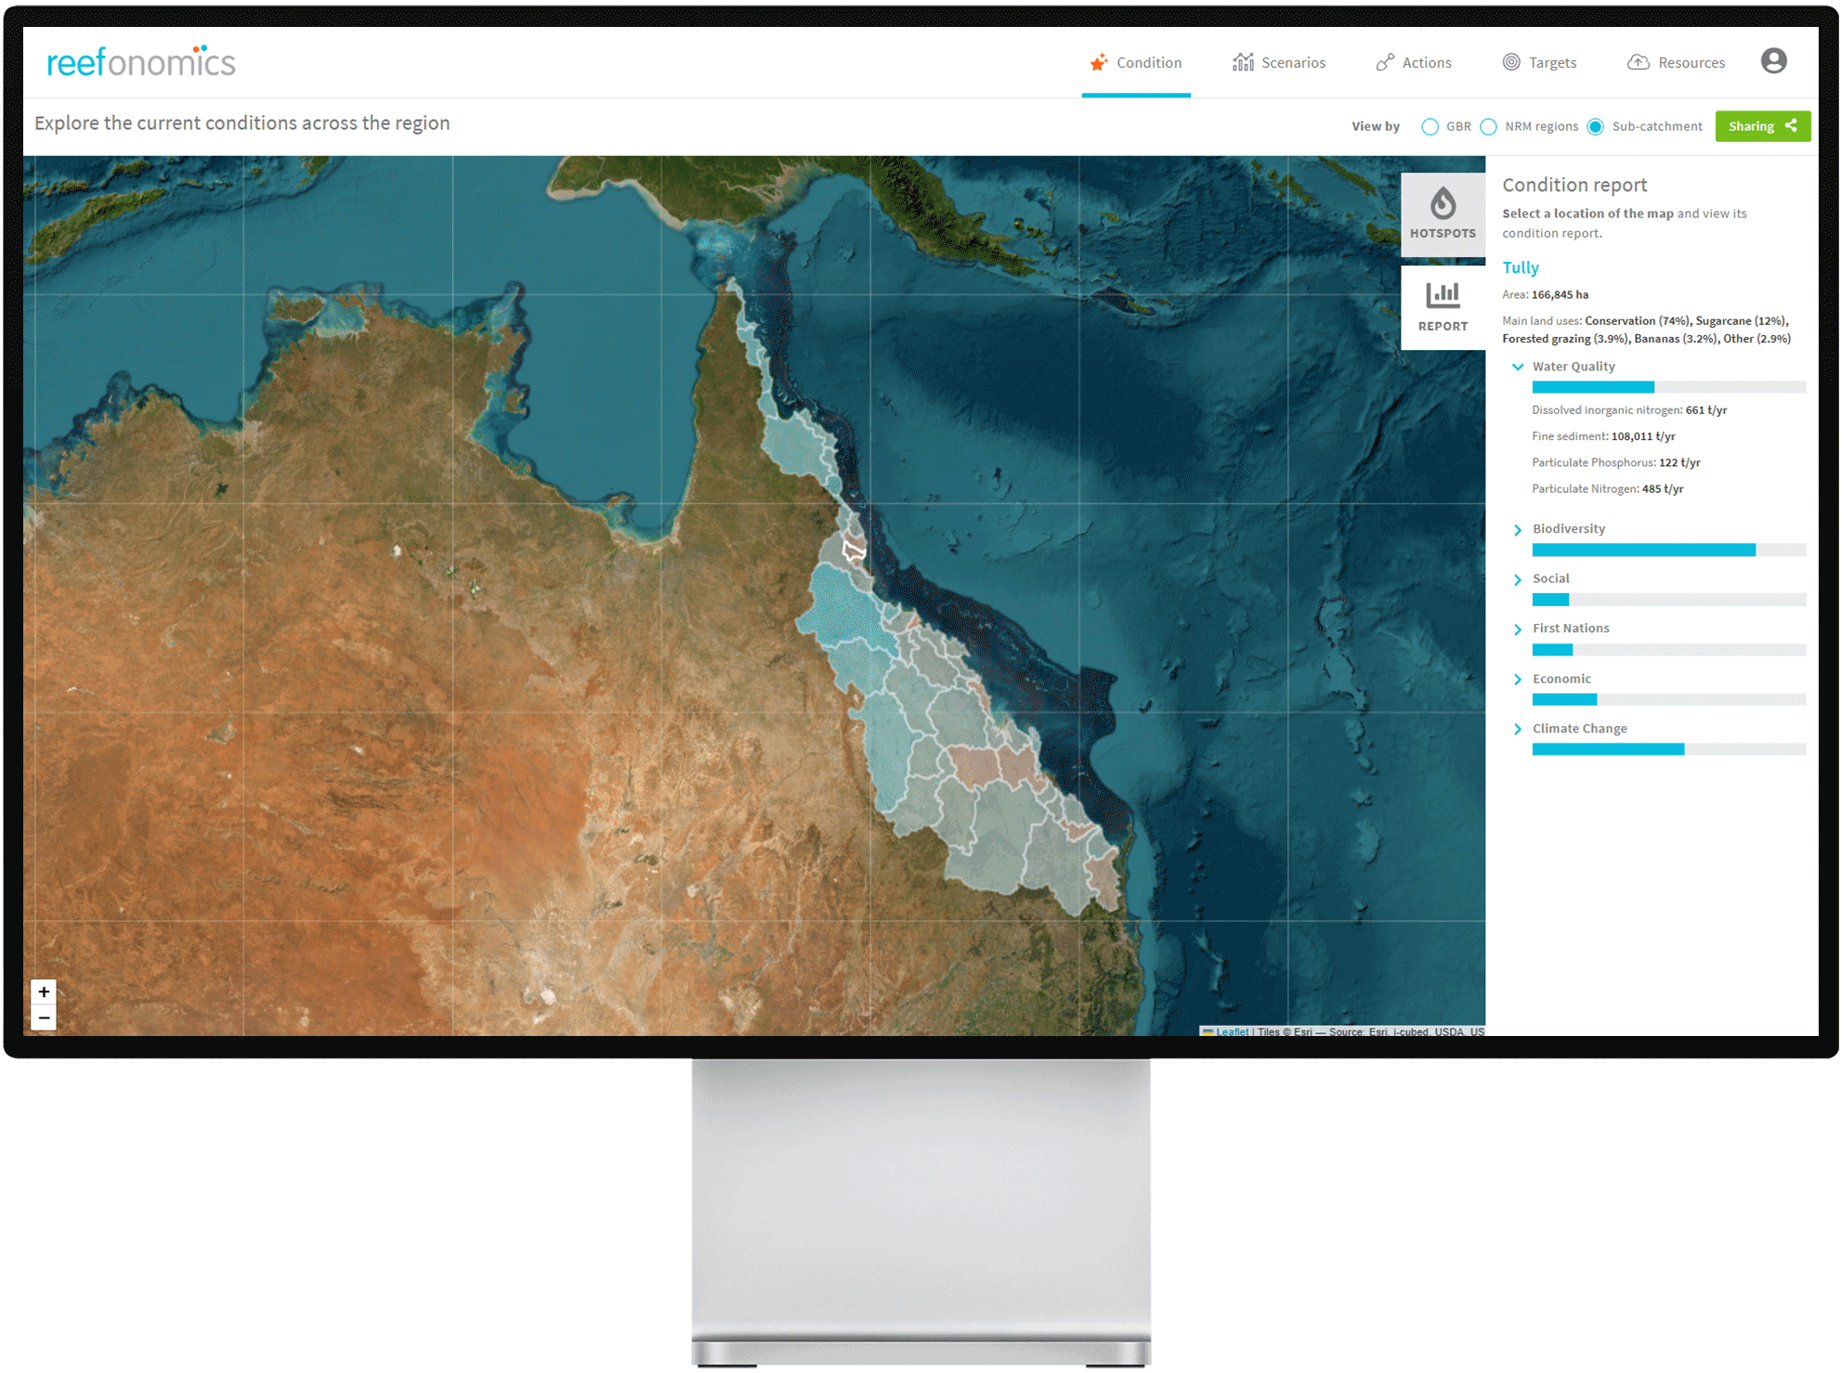1841x1373 pixels.
Task: Click the Biodiversity progress bar
Action: 1668,550
